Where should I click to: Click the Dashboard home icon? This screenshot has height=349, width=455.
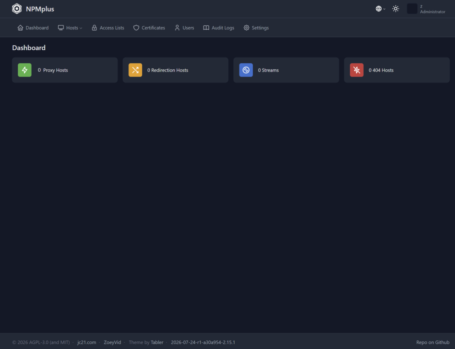(20, 28)
